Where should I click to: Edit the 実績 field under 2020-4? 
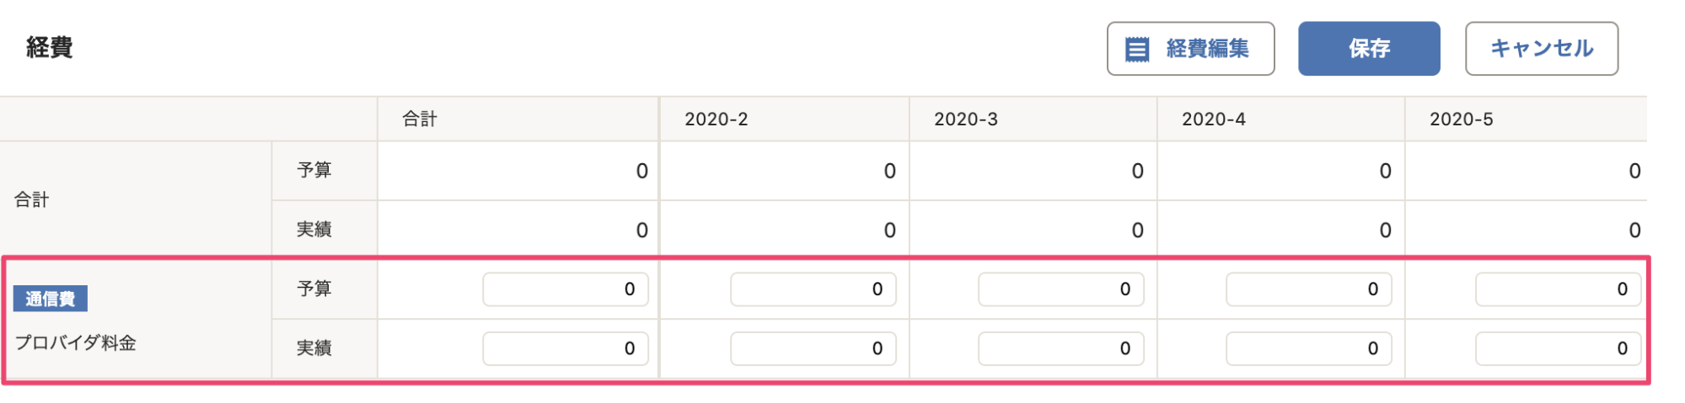[x=1309, y=348]
